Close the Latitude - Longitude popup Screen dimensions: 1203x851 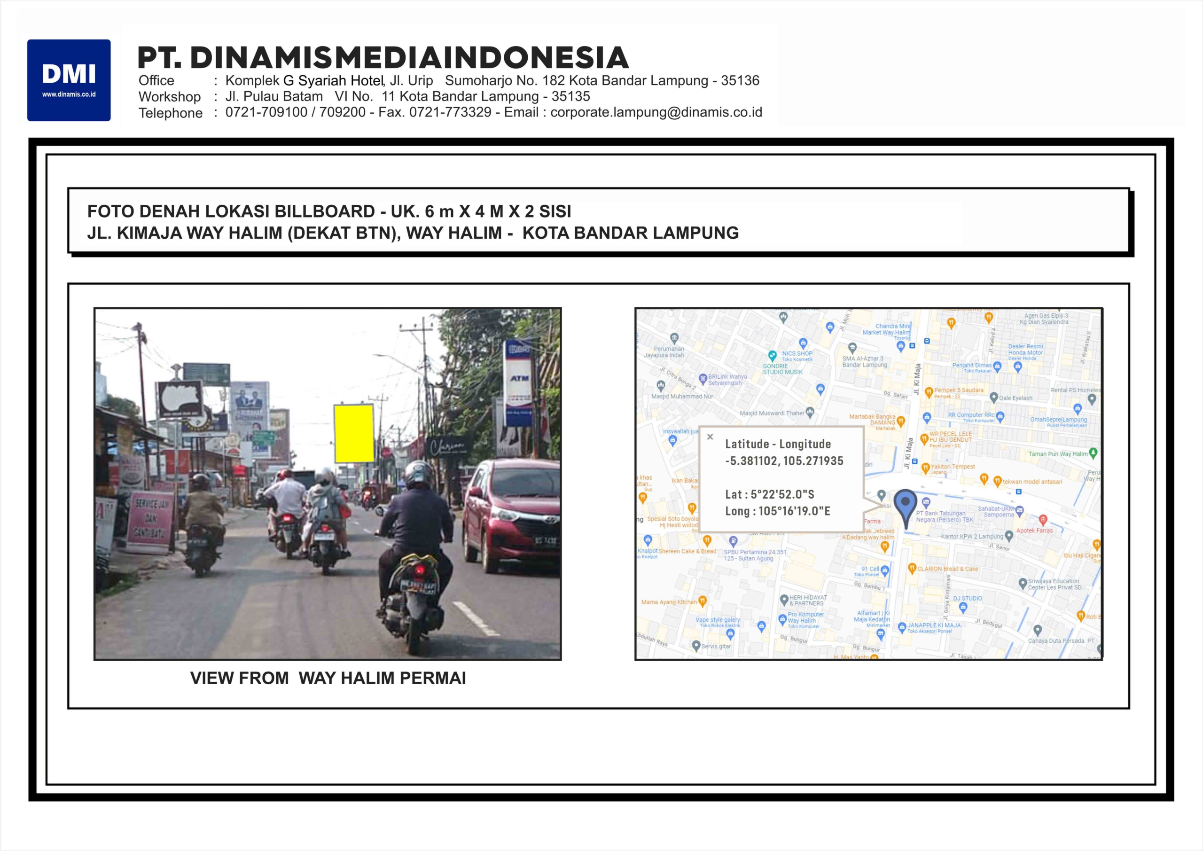[x=710, y=437]
